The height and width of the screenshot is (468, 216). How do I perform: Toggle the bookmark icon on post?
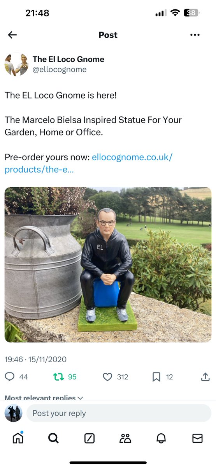tap(156, 377)
